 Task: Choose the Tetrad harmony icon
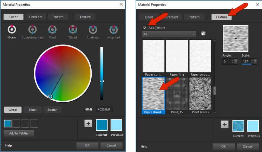point(72,29)
